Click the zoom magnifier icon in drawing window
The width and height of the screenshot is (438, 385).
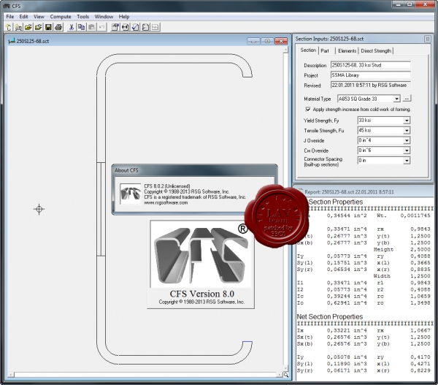pyautogui.click(x=285, y=375)
